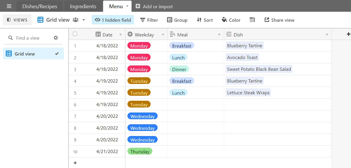Image resolution: width=351 pixels, height=168 pixels.
Task: Select the Menu table tab
Action: click(x=116, y=6)
